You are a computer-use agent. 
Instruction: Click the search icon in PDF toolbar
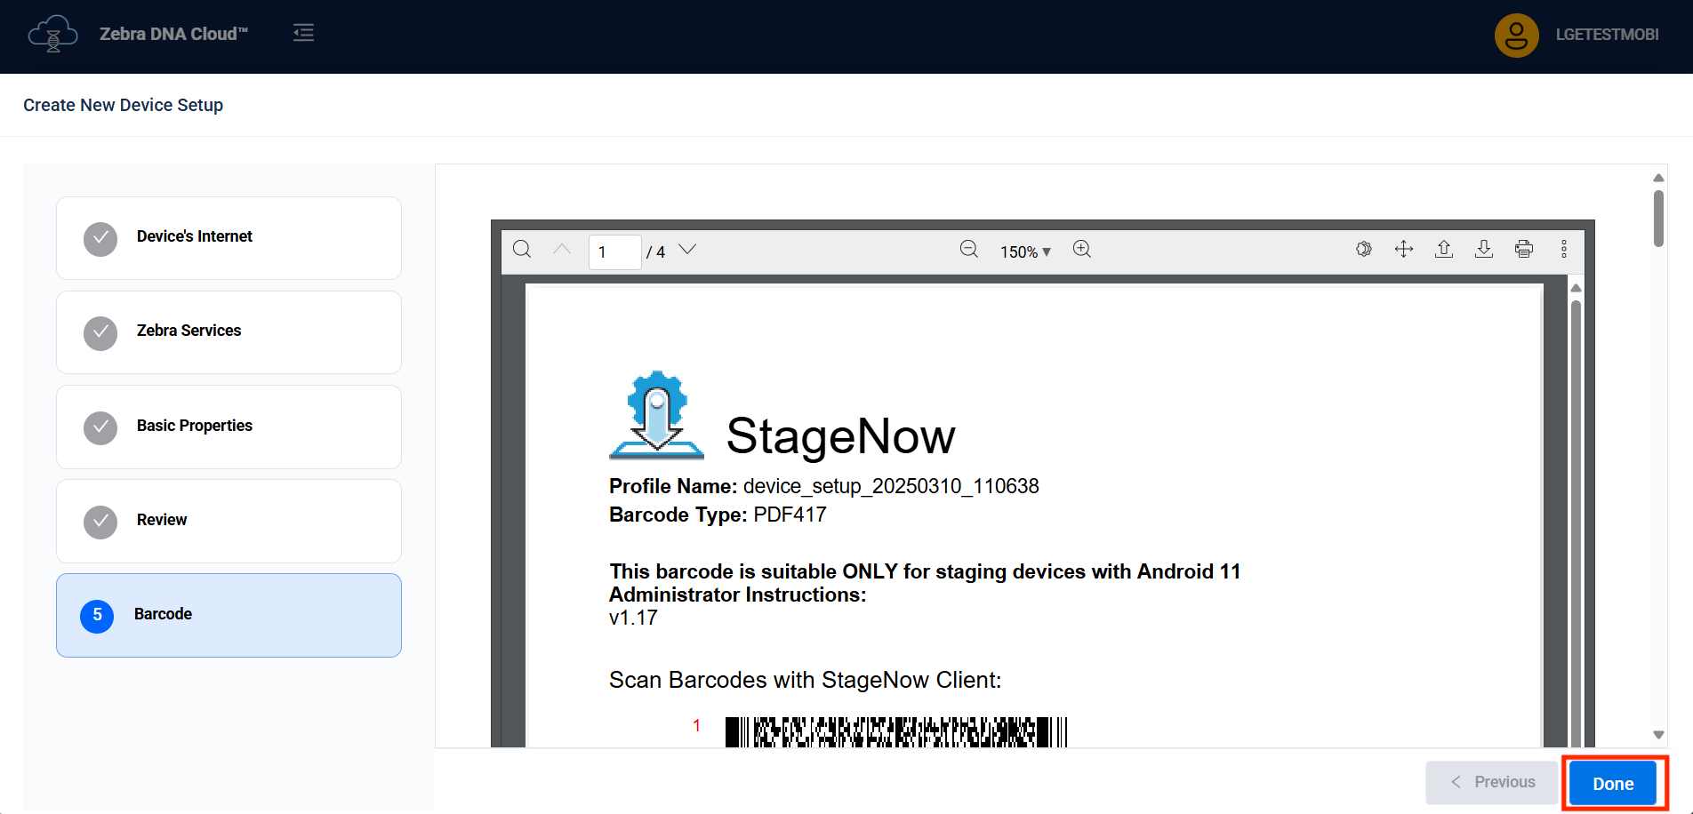click(x=522, y=250)
